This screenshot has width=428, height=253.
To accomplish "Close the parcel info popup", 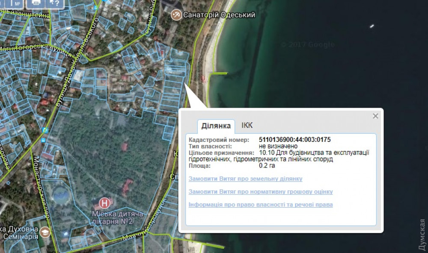I will [375, 116].
